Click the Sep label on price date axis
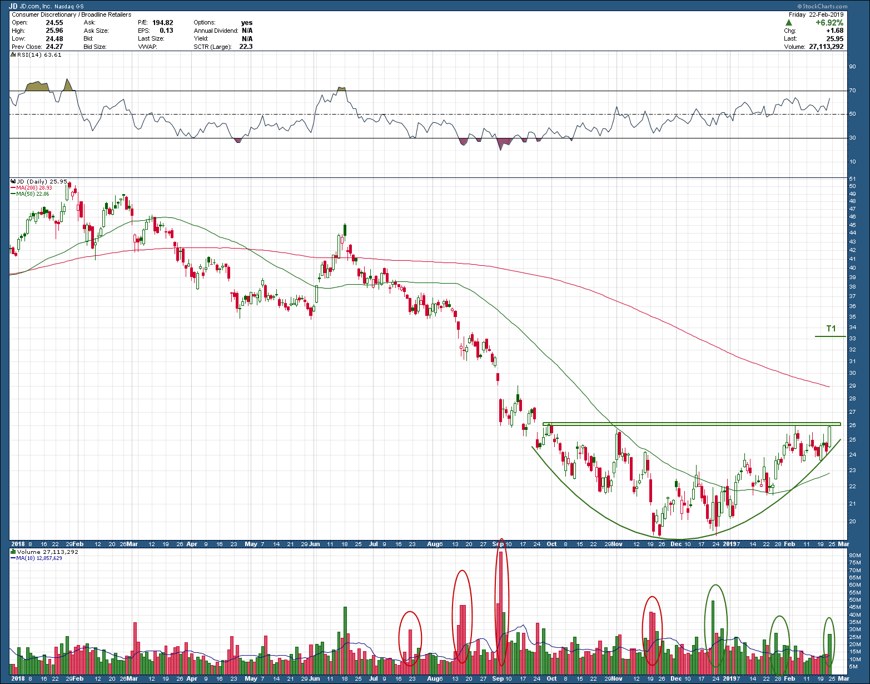870x684 pixels. [x=499, y=544]
